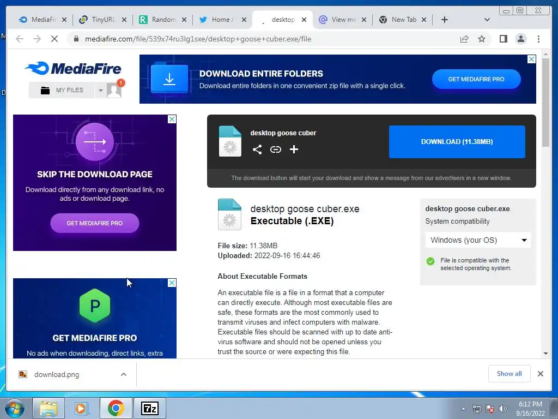Close the Skip the Download Page ad
Image resolution: width=558 pixels, height=419 pixels.
pyautogui.click(x=172, y=119)
